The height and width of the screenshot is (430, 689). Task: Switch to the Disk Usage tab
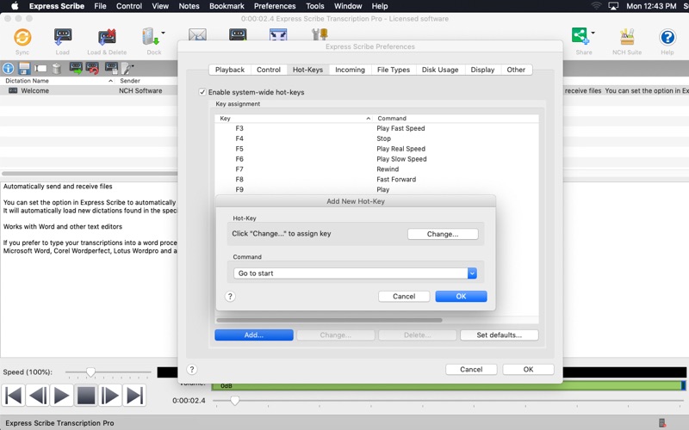[x=441, y=70]
